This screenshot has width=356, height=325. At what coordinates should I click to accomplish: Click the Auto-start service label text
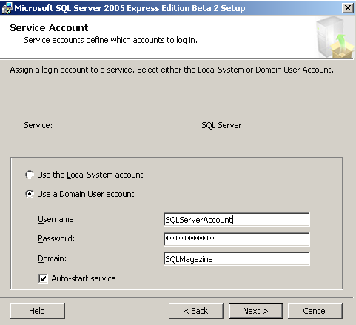84,278
